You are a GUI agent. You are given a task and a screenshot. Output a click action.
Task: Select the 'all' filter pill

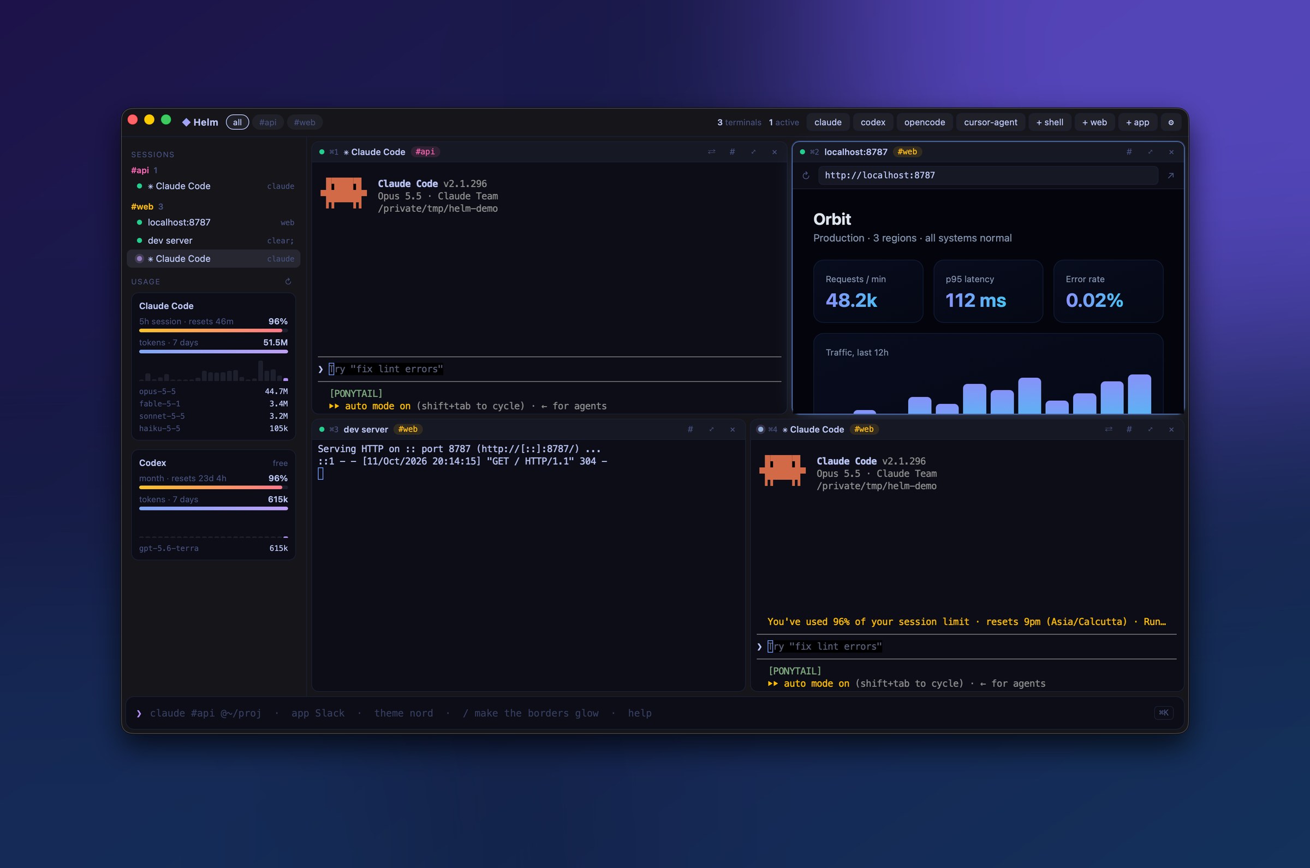pyautogui.click(x=237, y=122)
